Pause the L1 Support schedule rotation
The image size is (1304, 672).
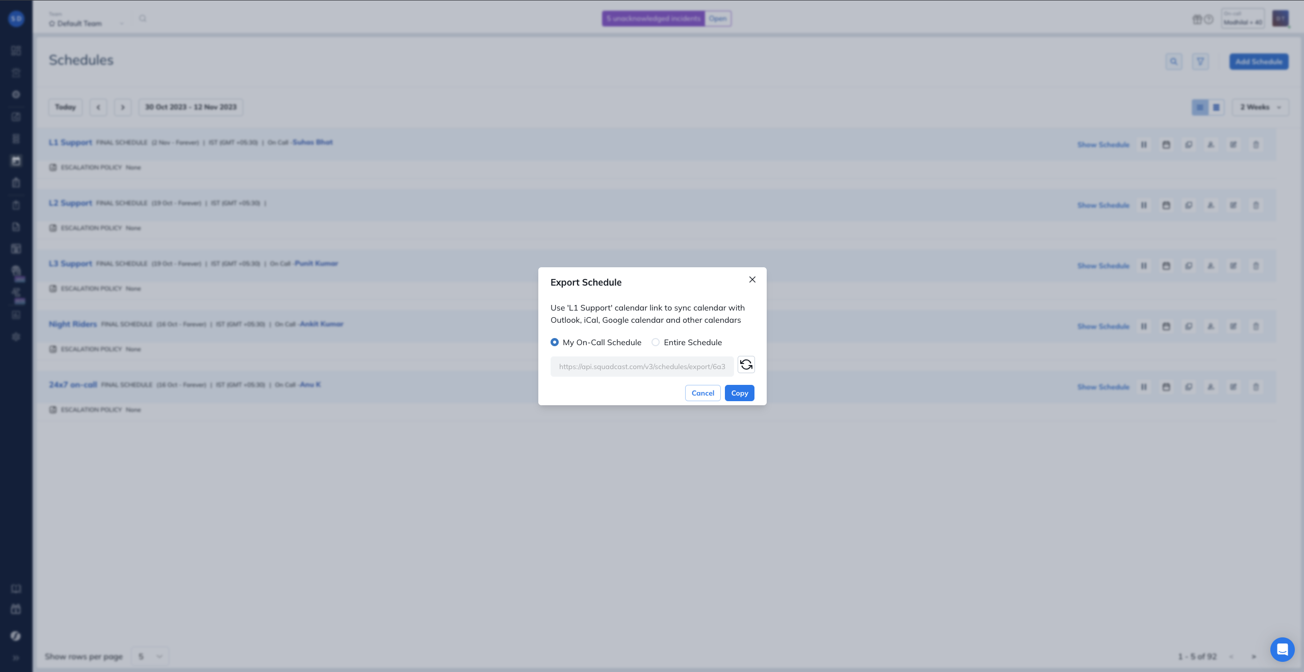point(1144,145)
